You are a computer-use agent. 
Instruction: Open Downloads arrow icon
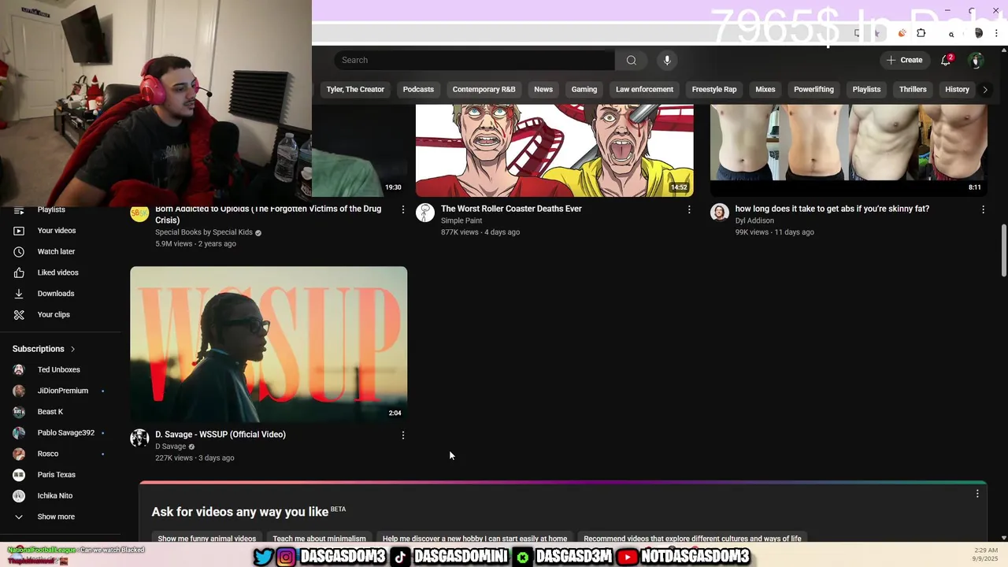[19, 294]
